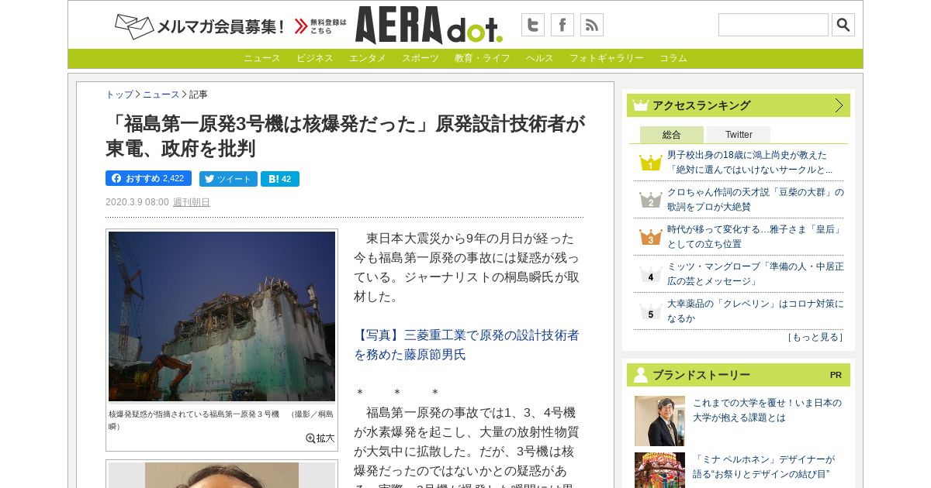Click the もっと見る link

tap(815, 337)
